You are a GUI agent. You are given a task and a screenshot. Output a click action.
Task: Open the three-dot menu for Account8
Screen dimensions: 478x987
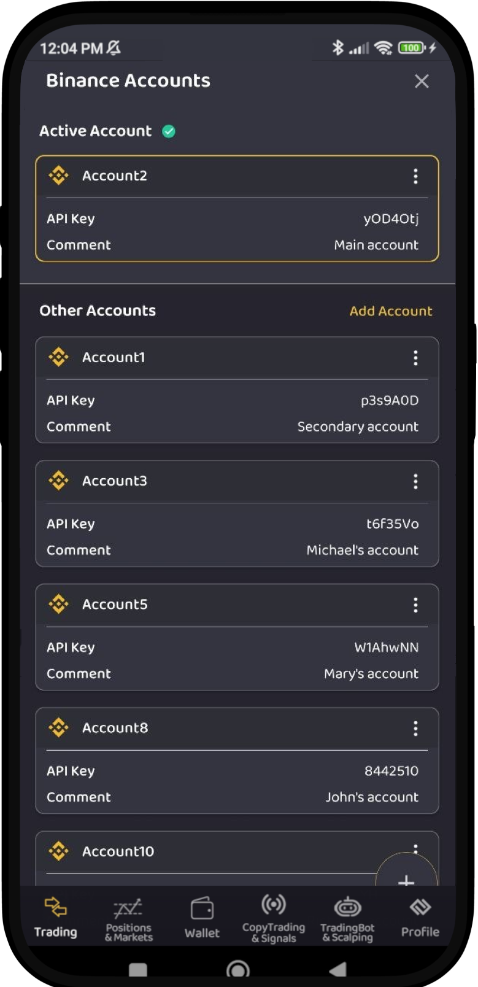(415, 729)
